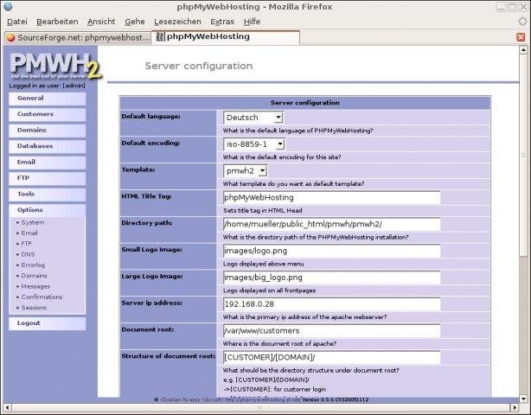Click the Logout button in sidebar
Image resolution: width=531 pixels, height=415 pixels.
(x=47, y=323)
